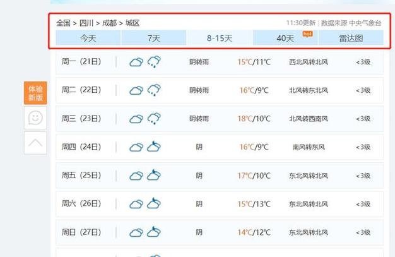Click 阴转雨 in the 周三 row
395x257 pixels.
(x=199, y=119)
